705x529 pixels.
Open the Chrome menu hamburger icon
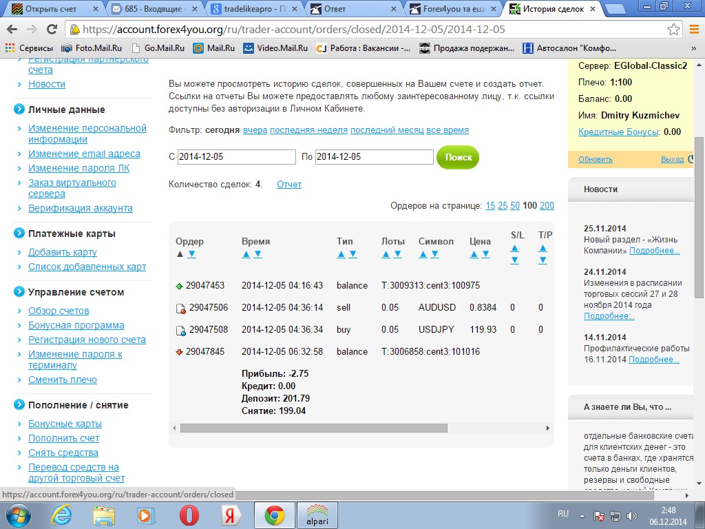(x=694, y=29)
